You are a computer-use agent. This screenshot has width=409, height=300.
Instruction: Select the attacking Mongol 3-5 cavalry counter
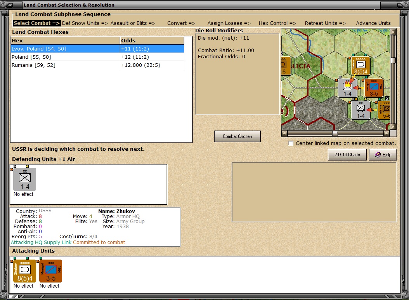50,271
